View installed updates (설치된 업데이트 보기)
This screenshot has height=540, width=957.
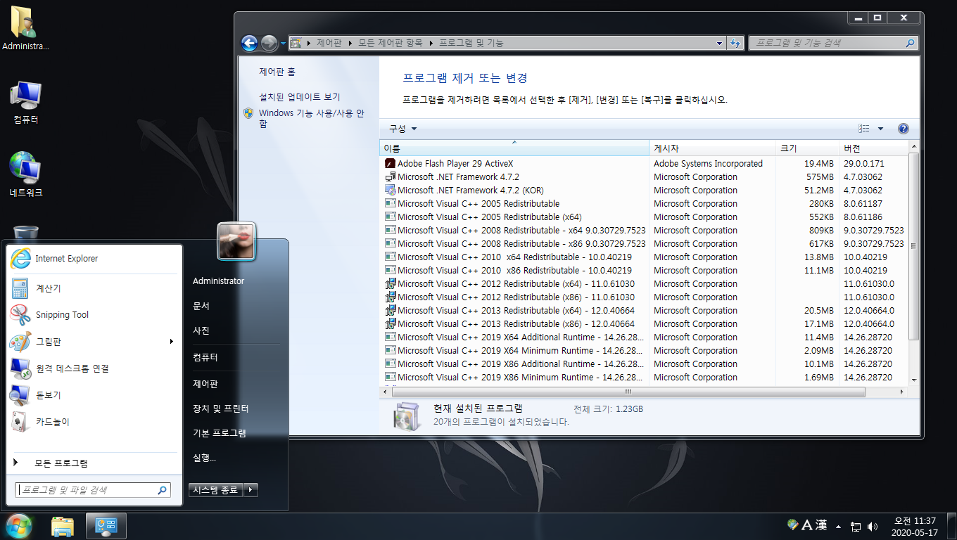299,97
